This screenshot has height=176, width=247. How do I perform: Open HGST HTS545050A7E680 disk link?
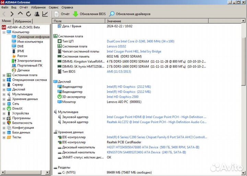pos(153,147)
